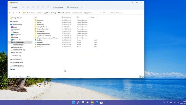The width and height of the screenshot is (186, 105).
Task: Select Быстрый доступ in the sidebar
Action: 16,18
